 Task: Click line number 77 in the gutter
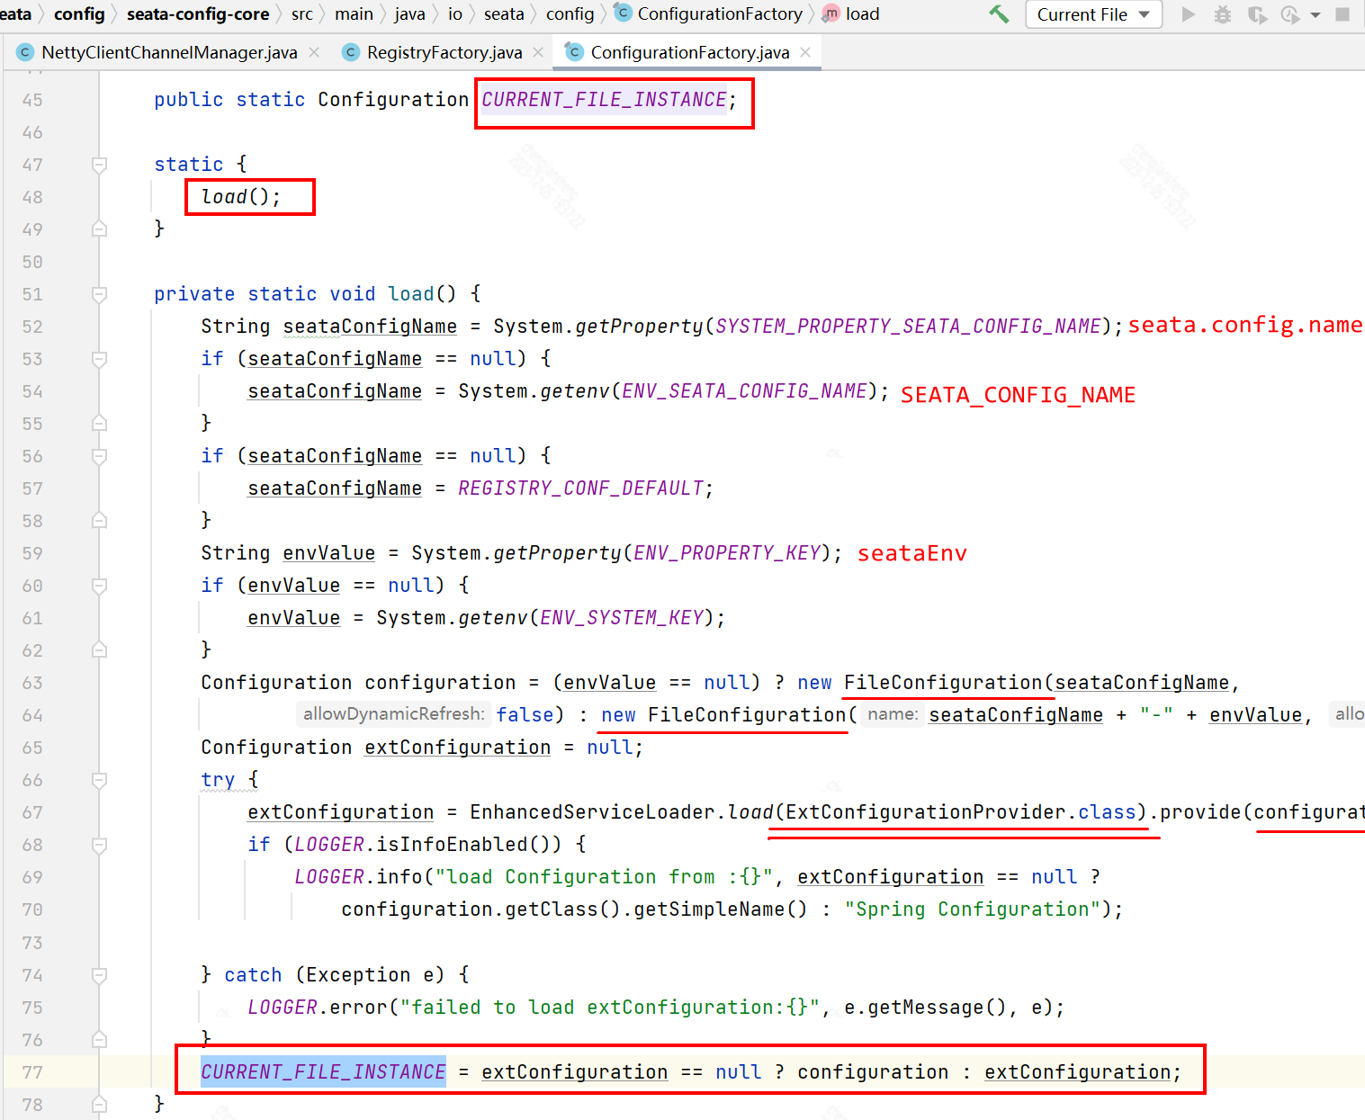click(x=32, y=1072)
